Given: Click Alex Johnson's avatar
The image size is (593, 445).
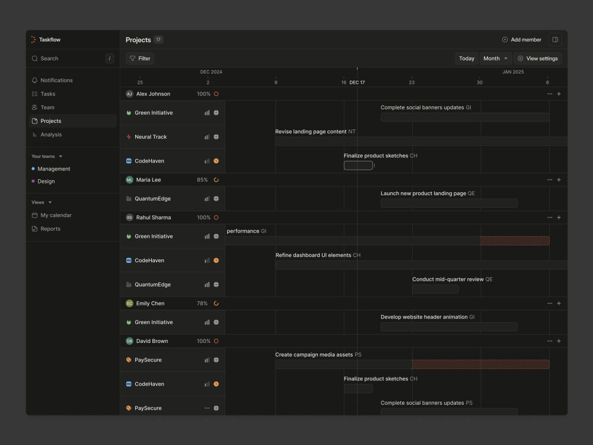Looking at the screenshot, I should tap(129, 94).
